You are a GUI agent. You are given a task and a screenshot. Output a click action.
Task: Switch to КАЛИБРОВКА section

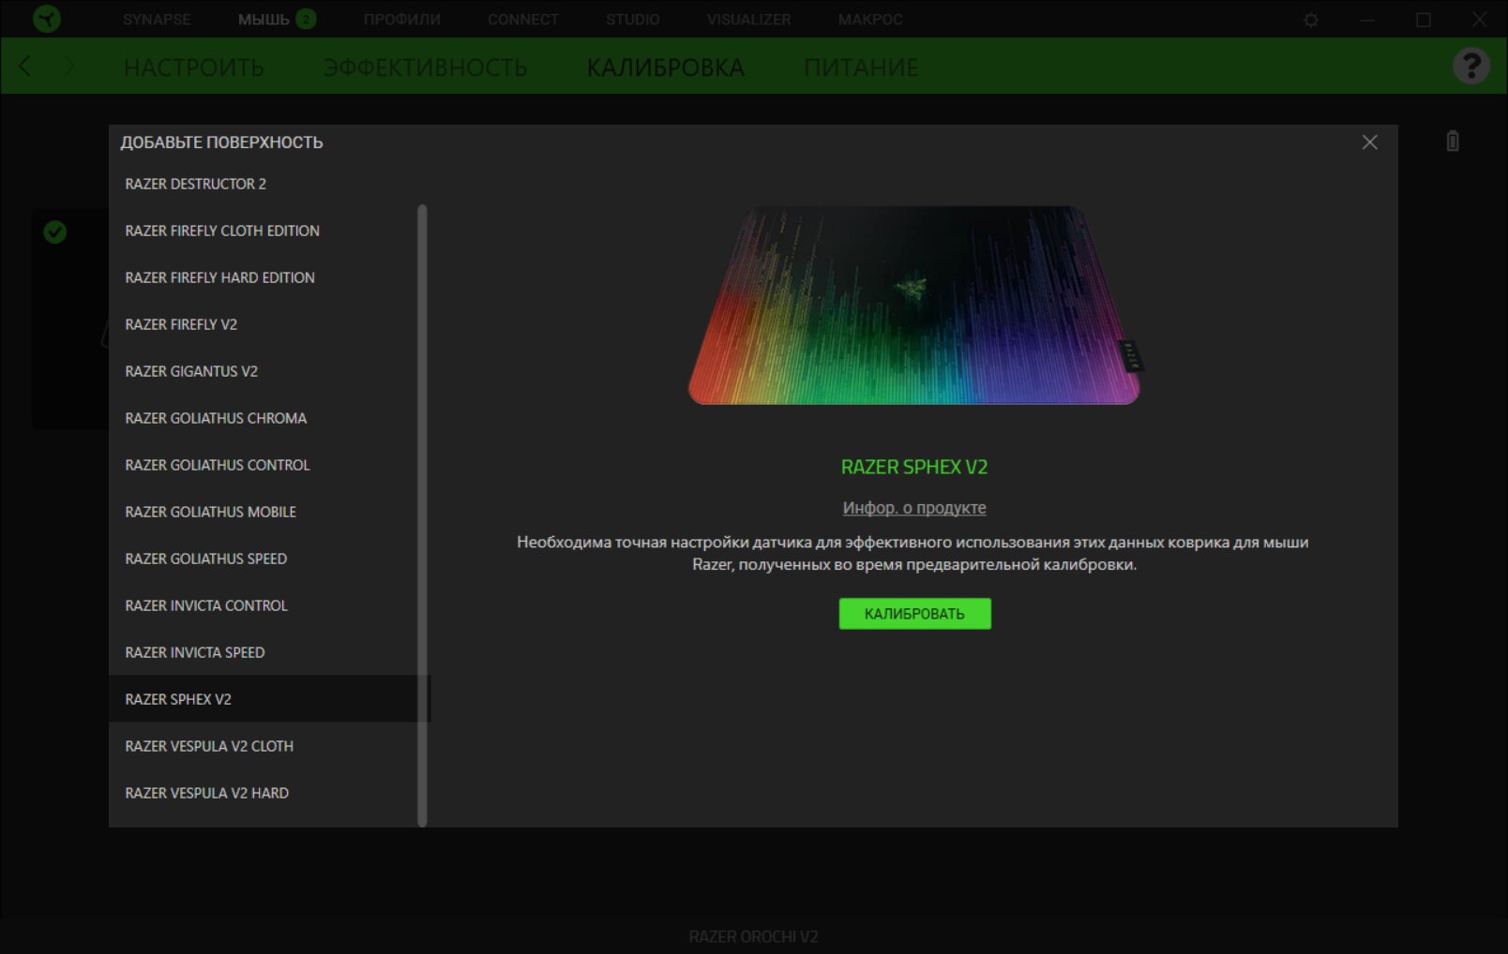tap(665, 67)
